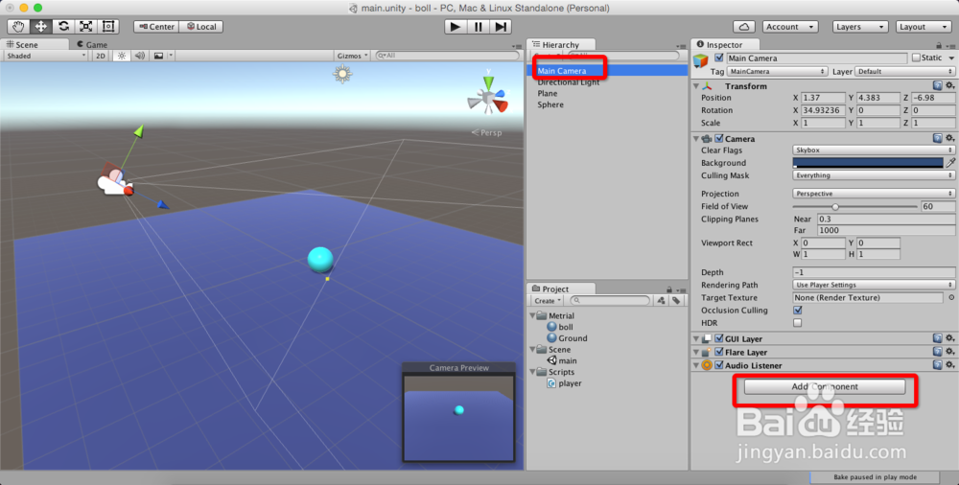Toggle Camera component enabled checkbox
The height and width of the screenshot is (485, 959).
[x=719, y=139]
